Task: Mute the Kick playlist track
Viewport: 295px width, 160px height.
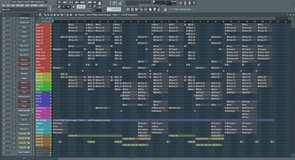Action: click(50, 25)
